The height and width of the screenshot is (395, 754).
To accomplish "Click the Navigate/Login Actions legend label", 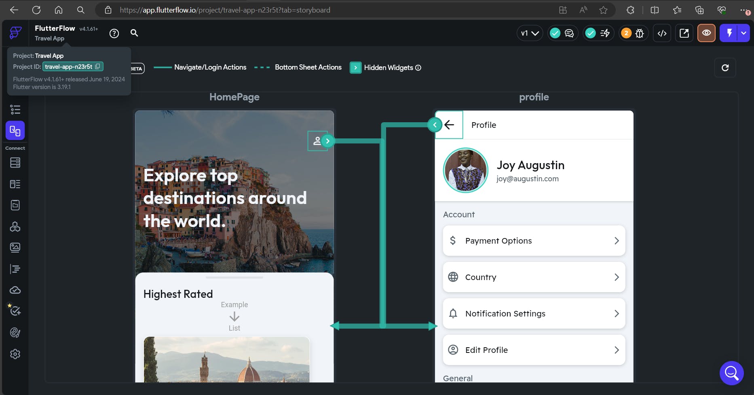I will 210,67.
